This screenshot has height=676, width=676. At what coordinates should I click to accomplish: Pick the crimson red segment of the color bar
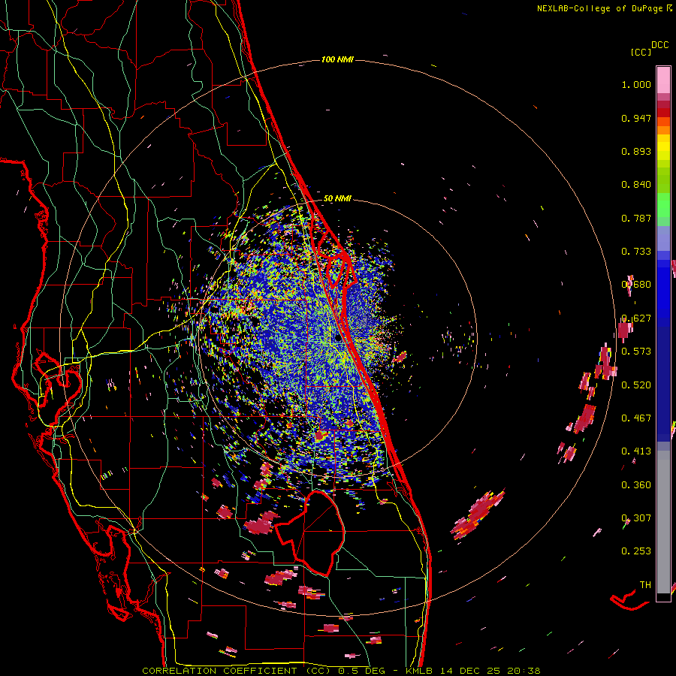click(x=663, y=104)
